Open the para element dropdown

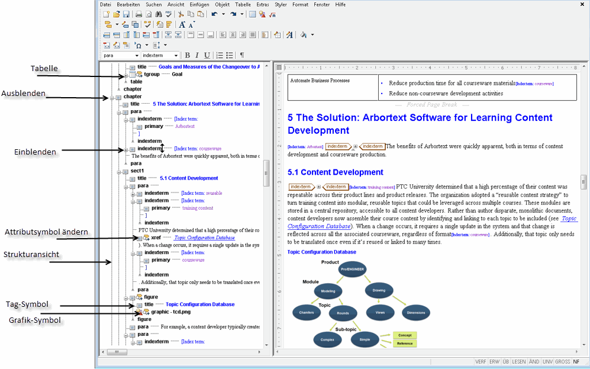click(137, 55)
